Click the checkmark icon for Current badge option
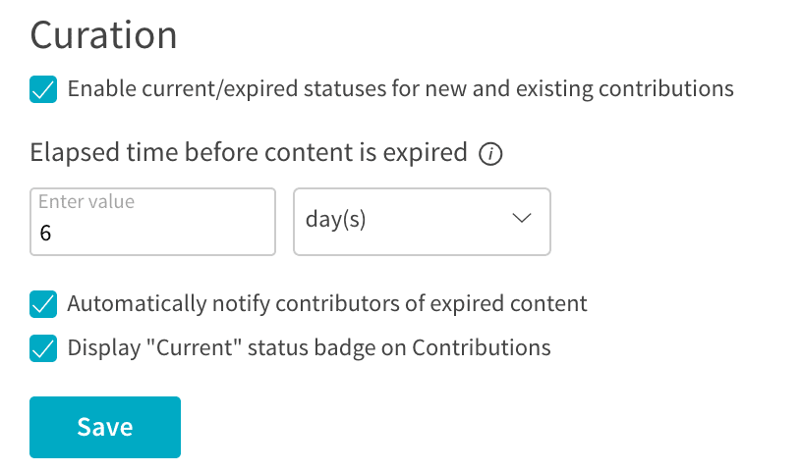 point(43,348)
